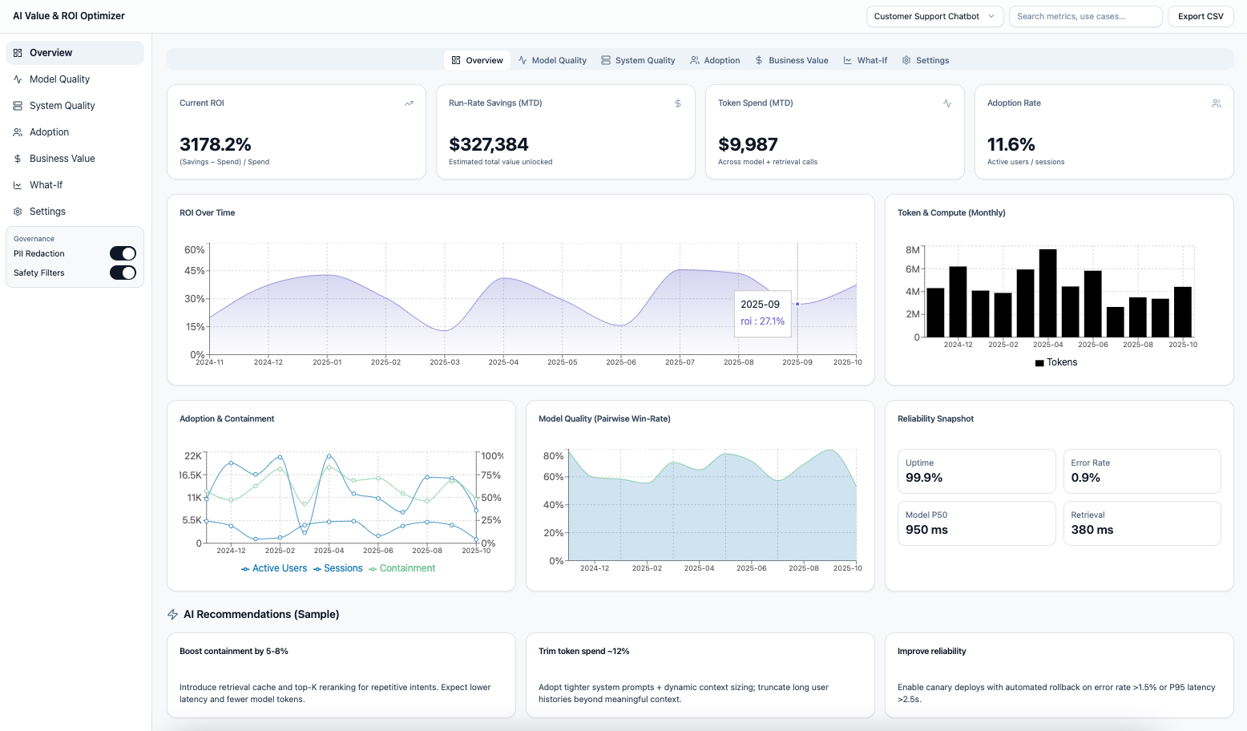Screen dimensions: 1247x731
Task: Click the search metrics input field
Action: pos(1085,16)
